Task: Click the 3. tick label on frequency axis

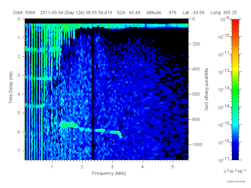Action: [113, 167]
